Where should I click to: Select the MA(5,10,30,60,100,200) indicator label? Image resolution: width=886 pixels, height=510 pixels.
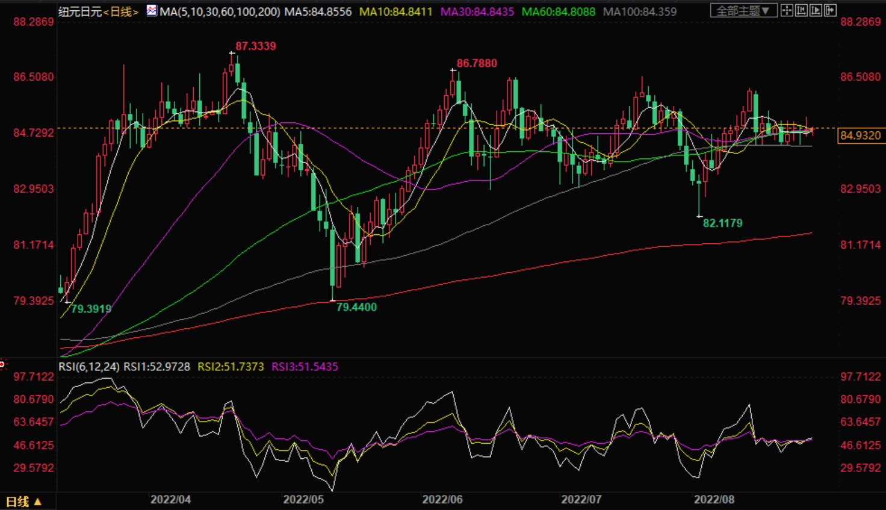220,12
